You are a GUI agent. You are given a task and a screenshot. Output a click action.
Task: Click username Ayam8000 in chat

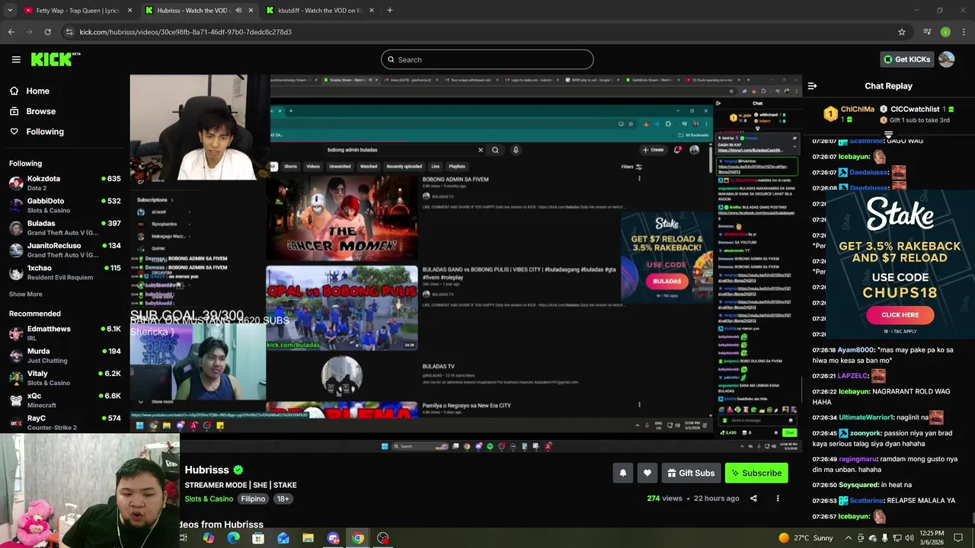(x=855, y=350)
